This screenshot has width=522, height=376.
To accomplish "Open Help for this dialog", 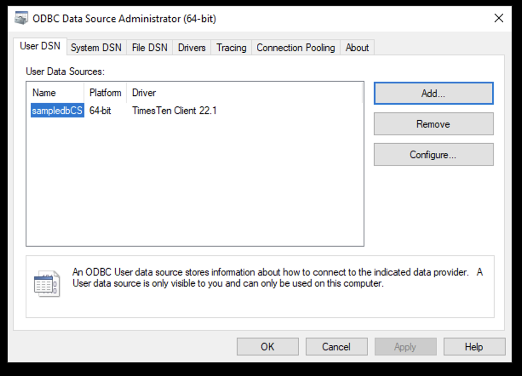I will [474, 347].
